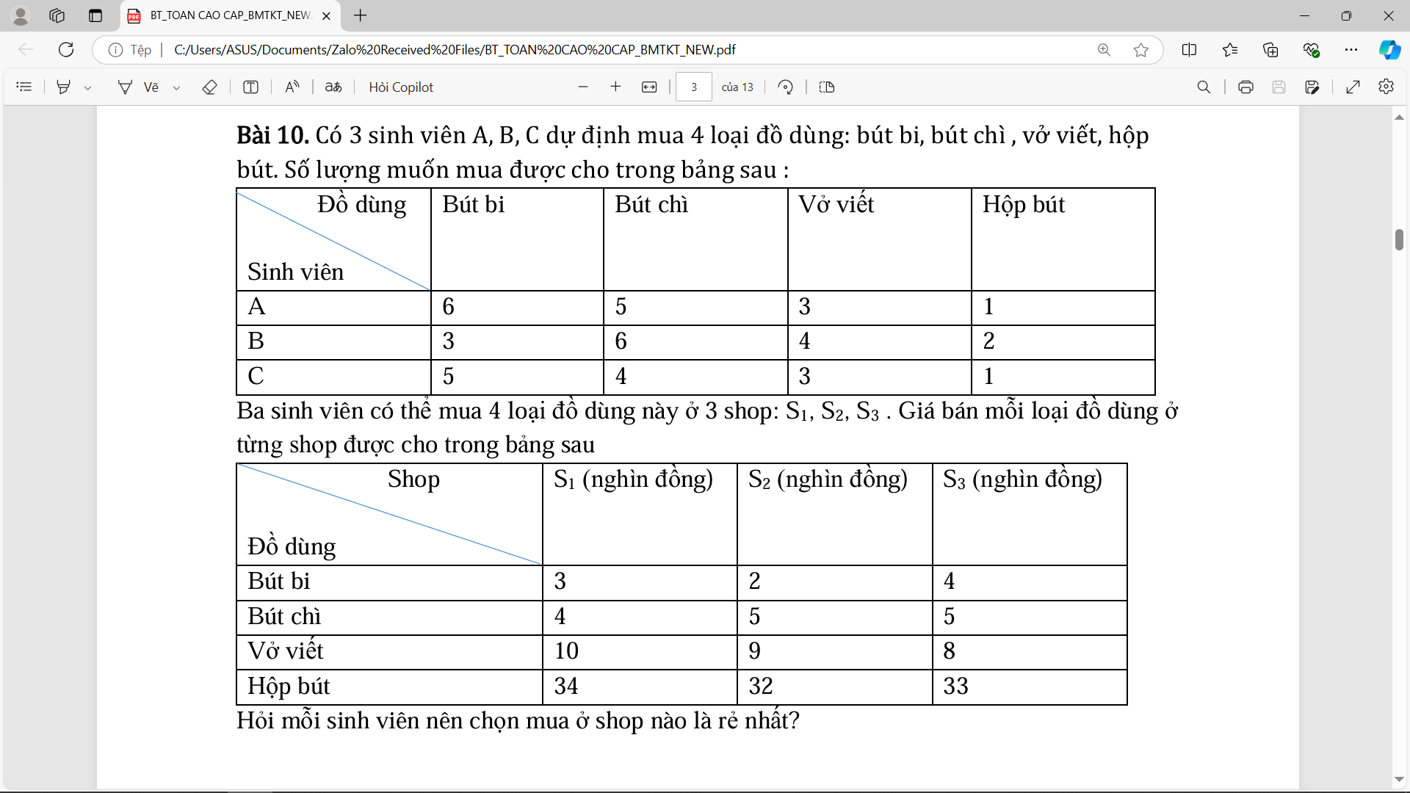The image size is (1410, 793).
Task: Open the page view layout options
Action: pos(827,87)
